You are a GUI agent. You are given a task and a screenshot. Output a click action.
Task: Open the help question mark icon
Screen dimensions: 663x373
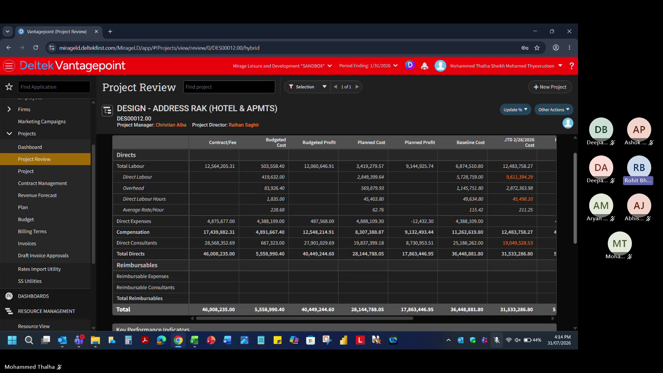click(571, 66)
